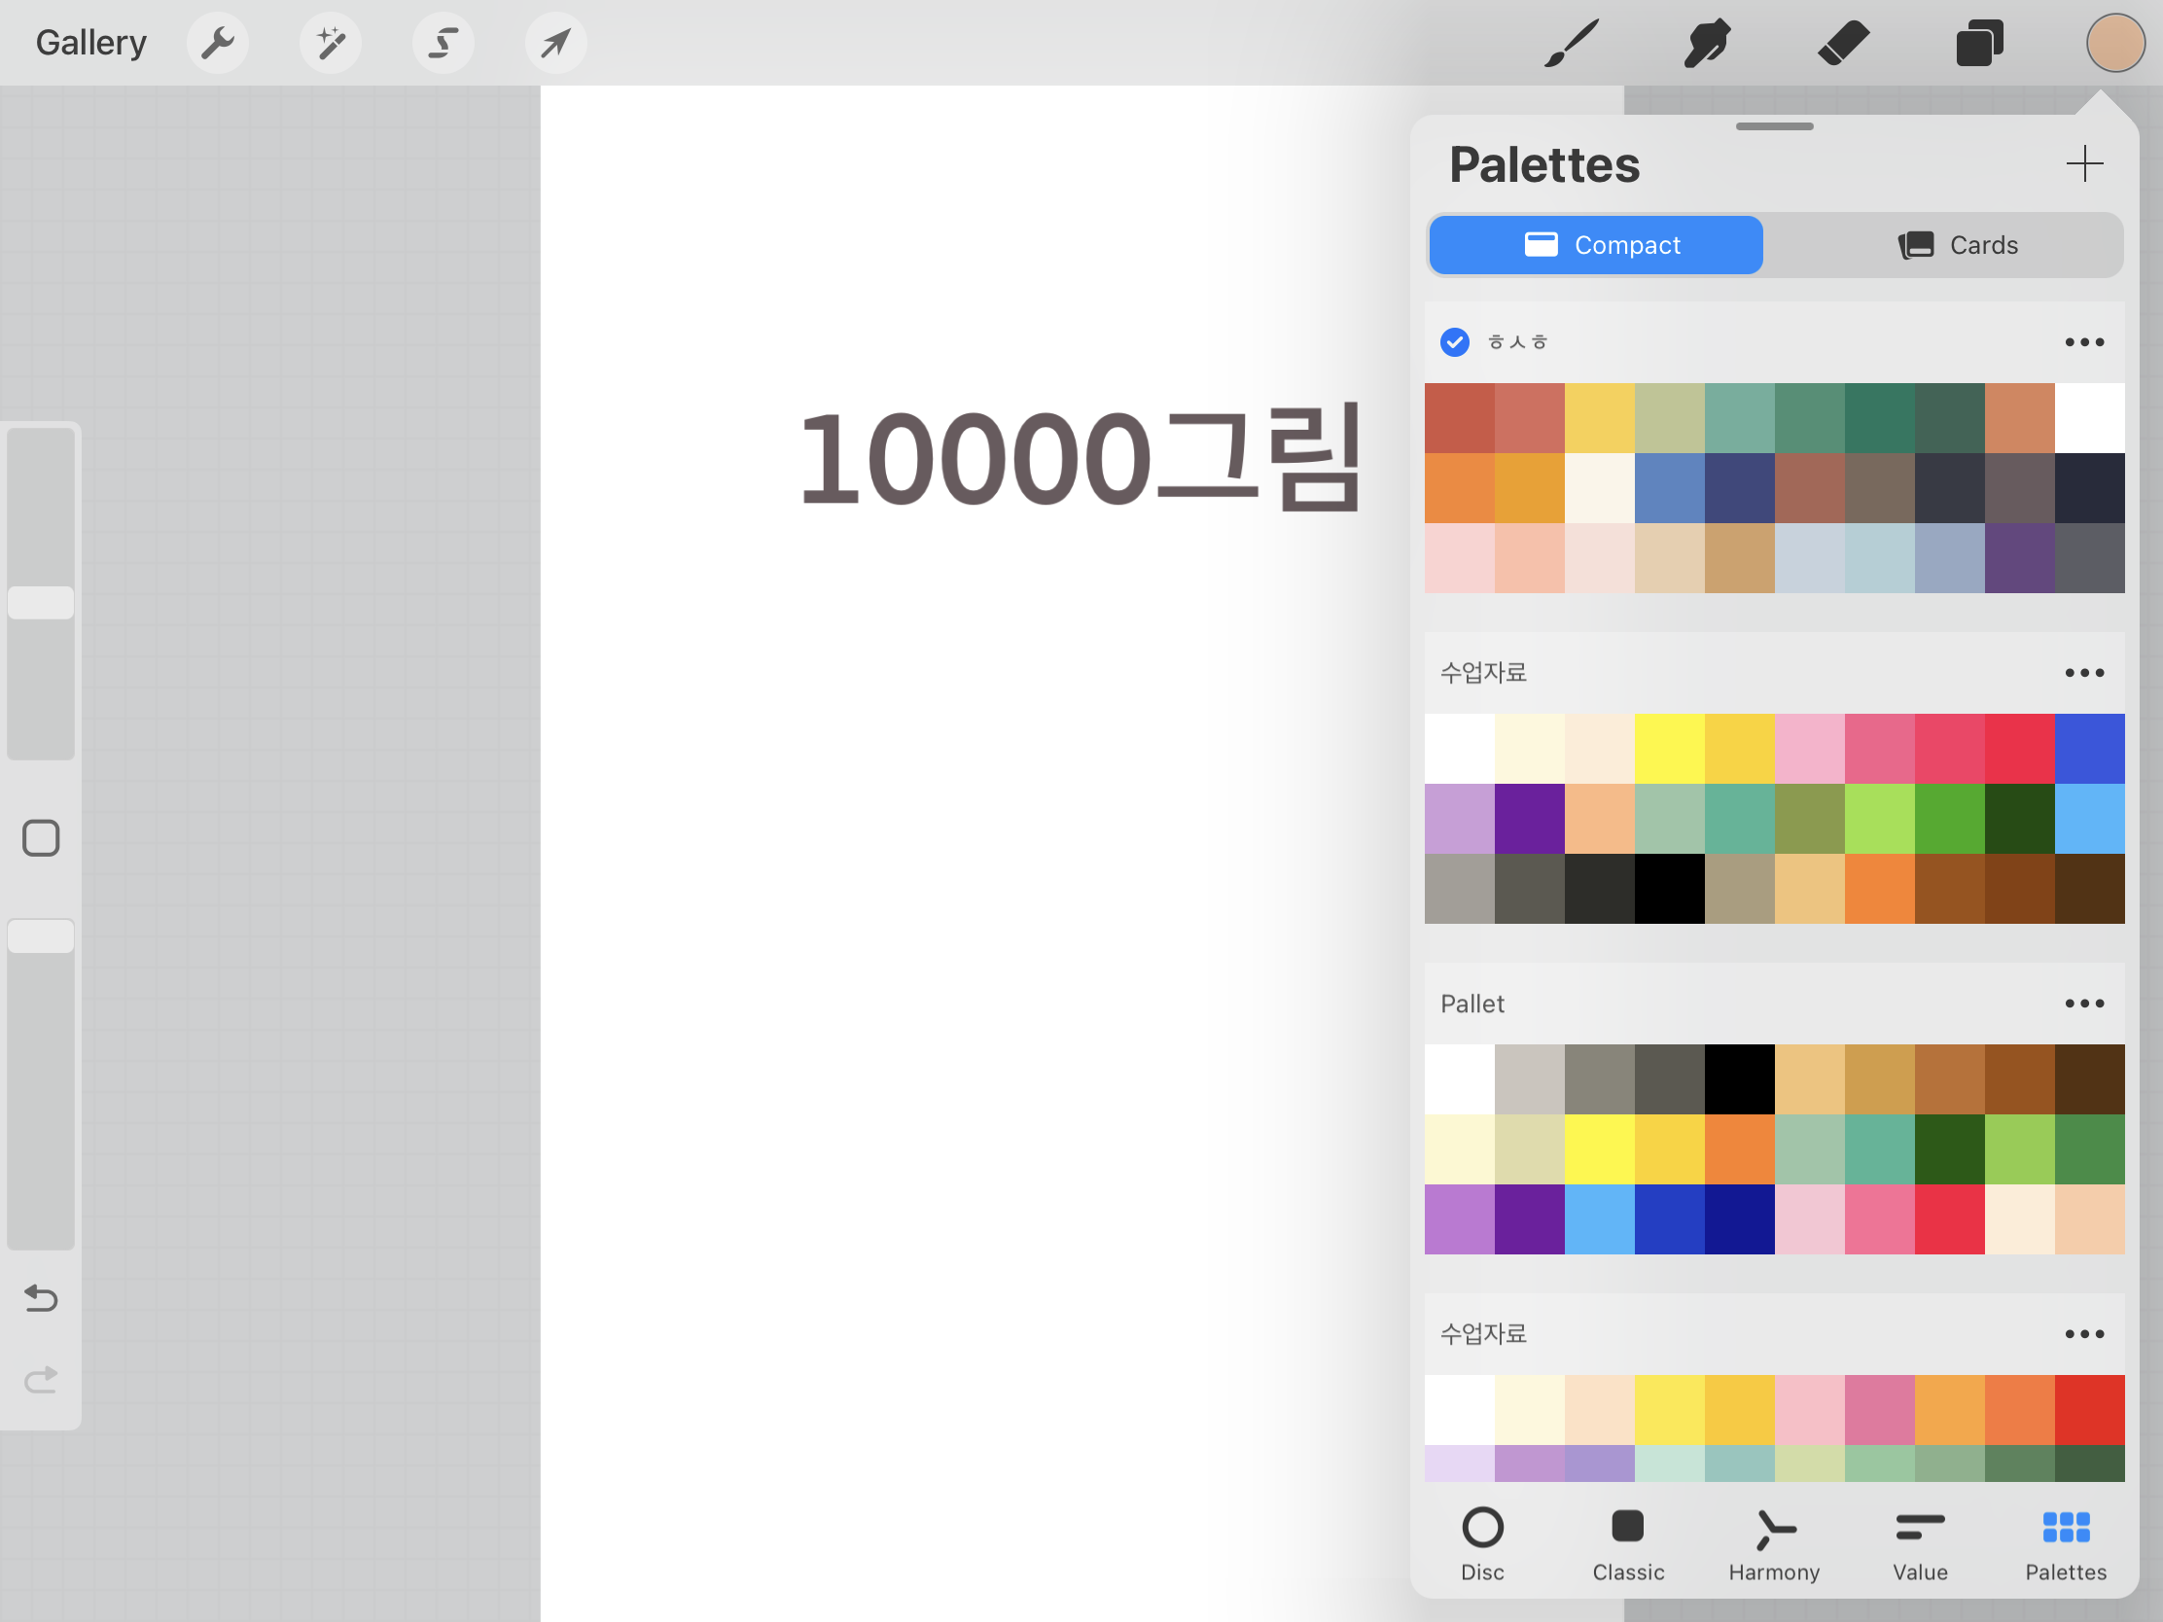2163x1622 pixels.
Task: Click the brush opacity slider handle
Action: (41, 935)
